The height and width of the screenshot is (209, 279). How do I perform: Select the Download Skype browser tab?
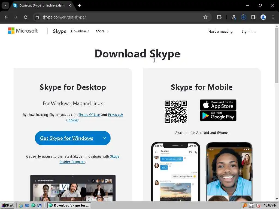[x=41, y=5]
